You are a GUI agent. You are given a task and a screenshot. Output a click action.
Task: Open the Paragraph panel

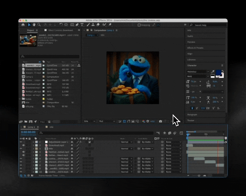click(192, 115)
